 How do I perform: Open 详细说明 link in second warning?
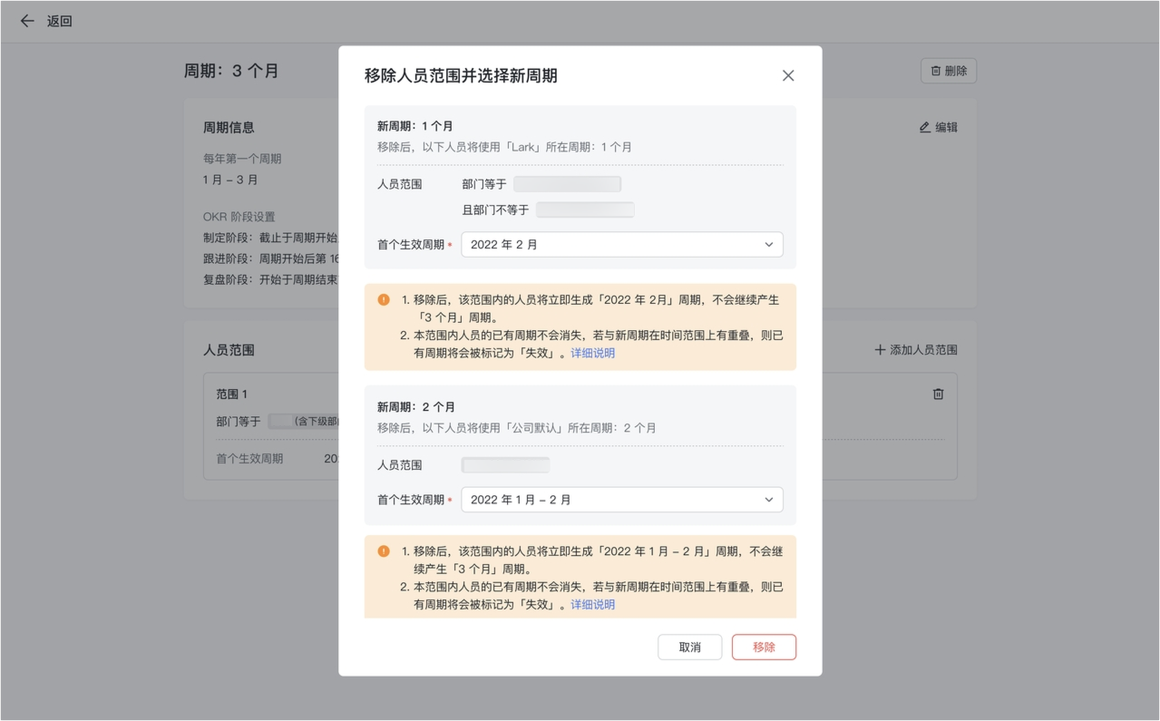tap(593, 604)
